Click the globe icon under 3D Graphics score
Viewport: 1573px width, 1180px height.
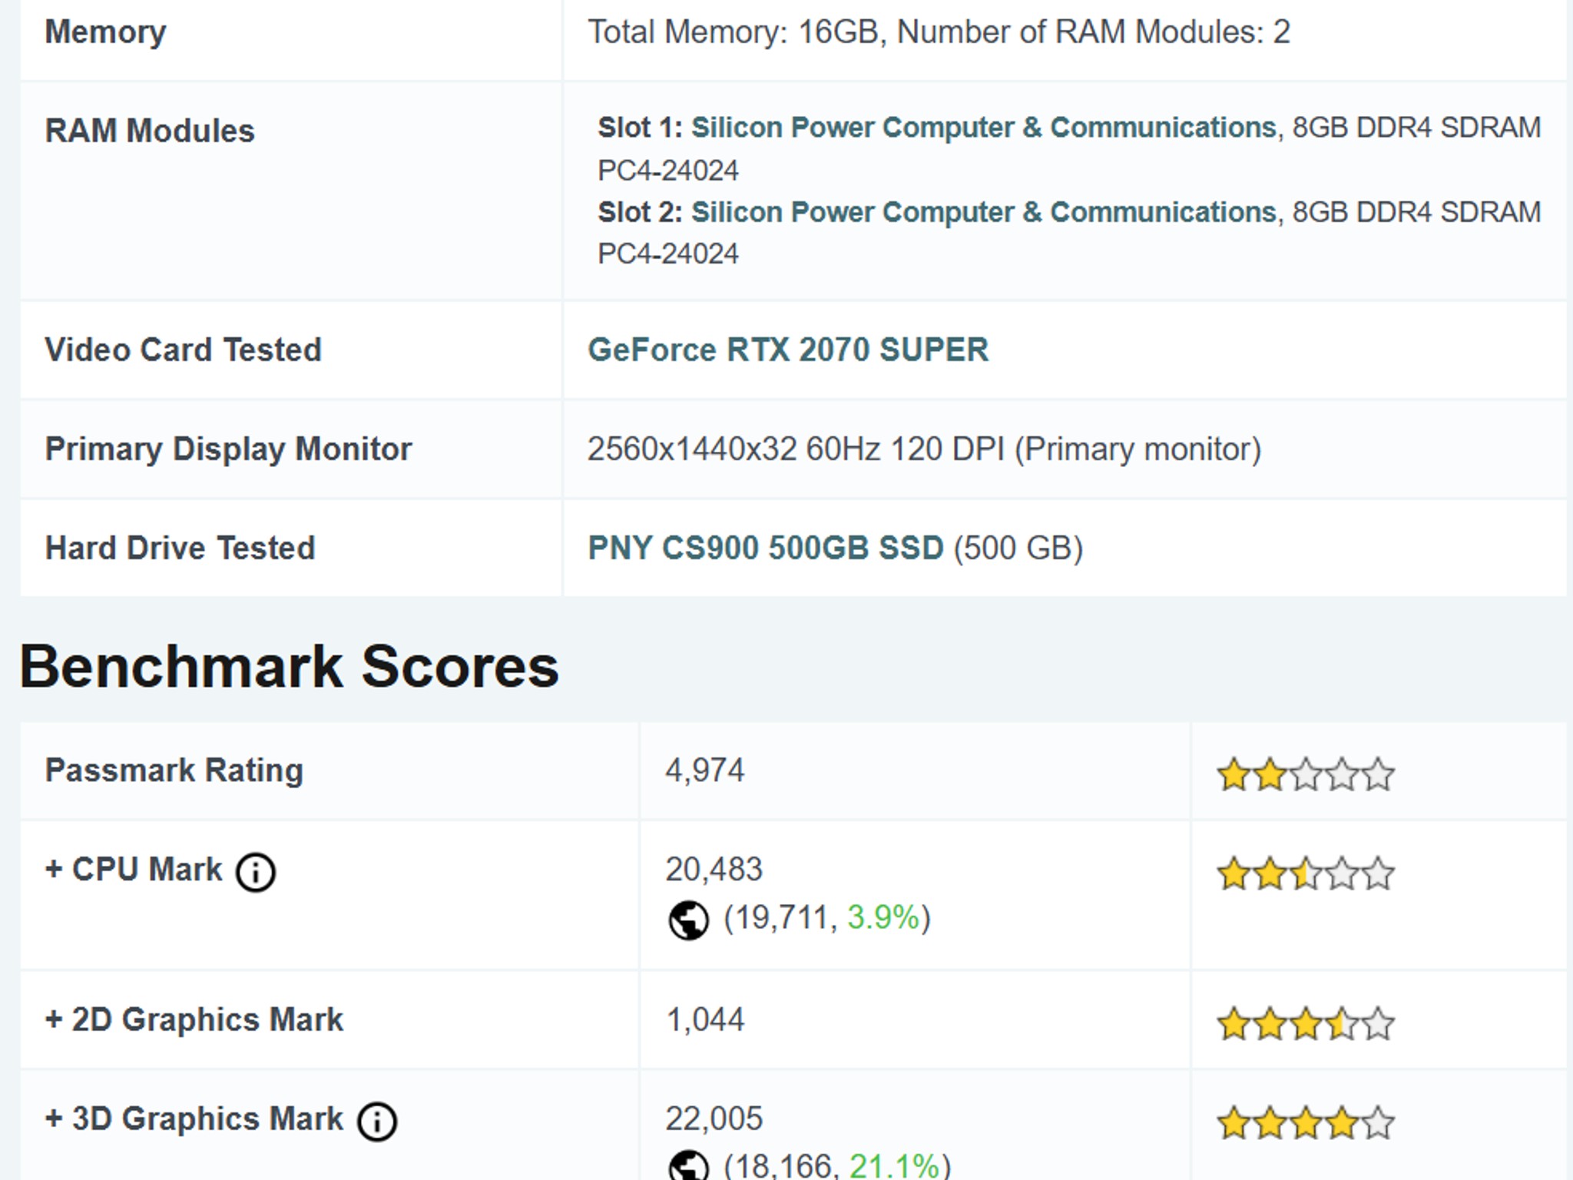[x=688, y=1166]
